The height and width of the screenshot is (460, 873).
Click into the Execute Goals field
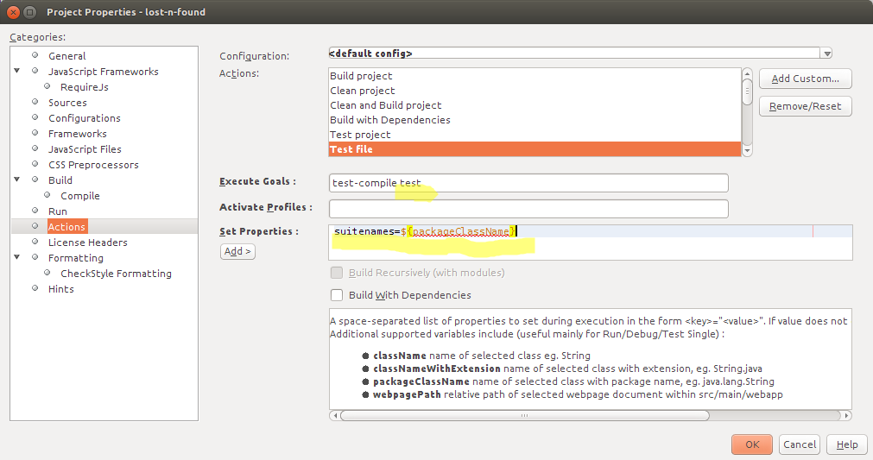(528, 183)
